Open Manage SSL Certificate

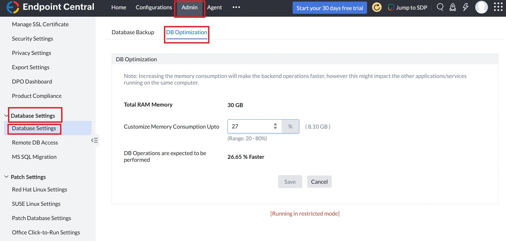(40, 24)
